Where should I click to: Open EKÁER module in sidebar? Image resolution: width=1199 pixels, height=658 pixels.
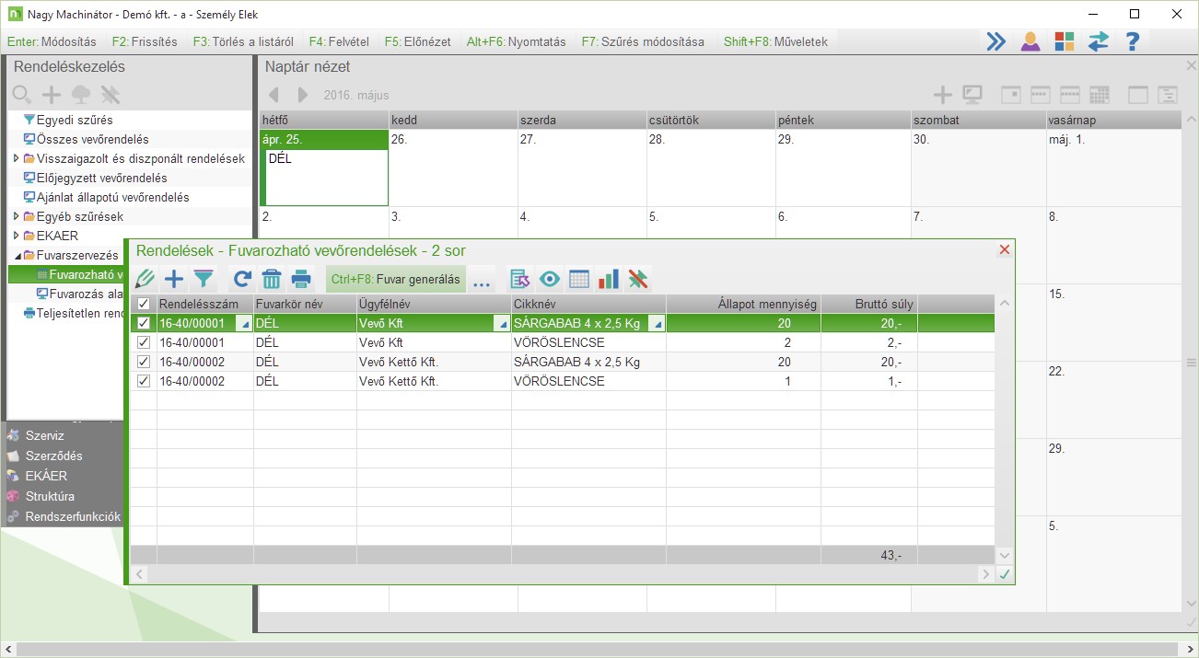coord(46,476)
